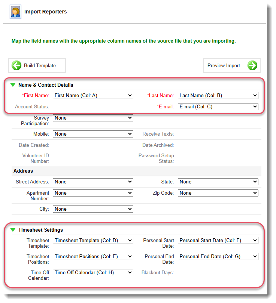Open the Last Name column dropdown
276x303 pixels.
click(218, 96)
